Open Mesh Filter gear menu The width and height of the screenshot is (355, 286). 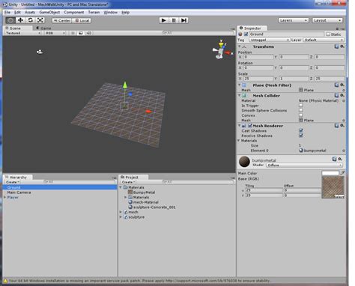pyautogui.click(x=342, y=85)
